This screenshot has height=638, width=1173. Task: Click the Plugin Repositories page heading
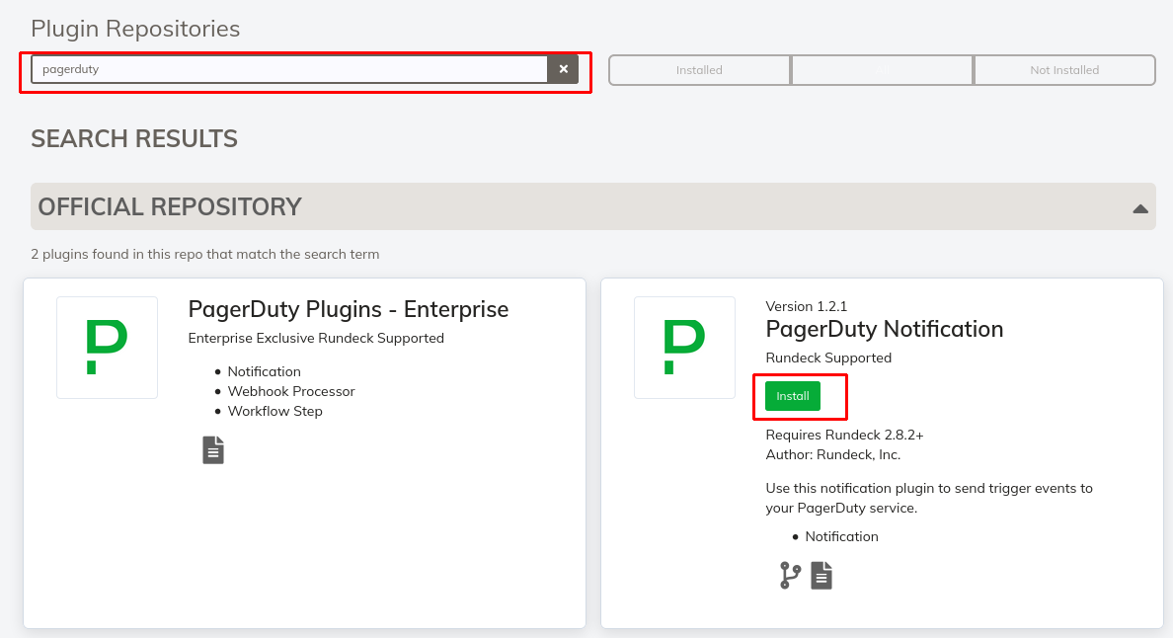pyautogui.click(x=135, y=29)
